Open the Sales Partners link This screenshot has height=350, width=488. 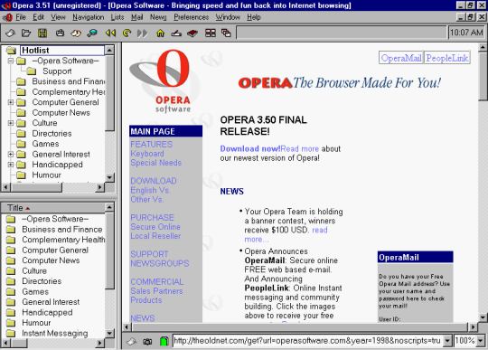click(156, 291)
